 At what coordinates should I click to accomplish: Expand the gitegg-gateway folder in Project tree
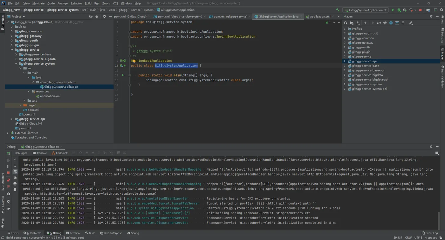12,36
